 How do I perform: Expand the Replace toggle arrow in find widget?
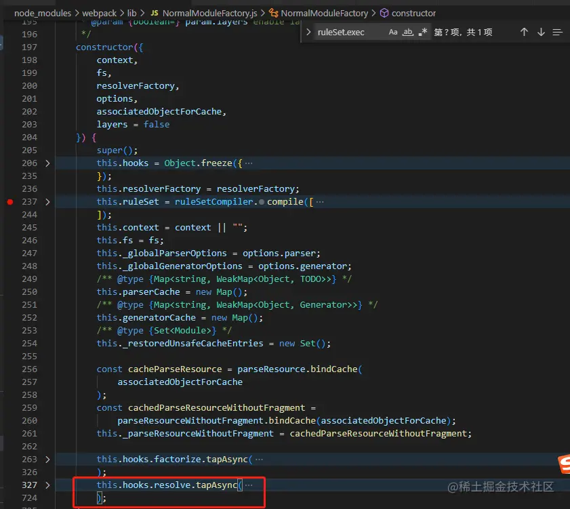[308, 32]
